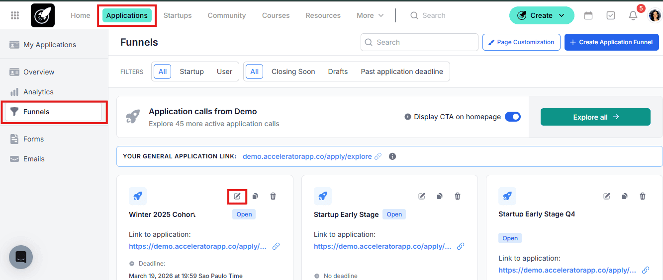Go to the Startups tab
Screen dimensions: 663x280
click(x=178, y=15)
